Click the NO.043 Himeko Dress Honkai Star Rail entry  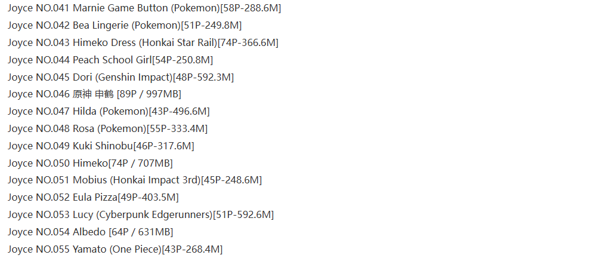143,43
